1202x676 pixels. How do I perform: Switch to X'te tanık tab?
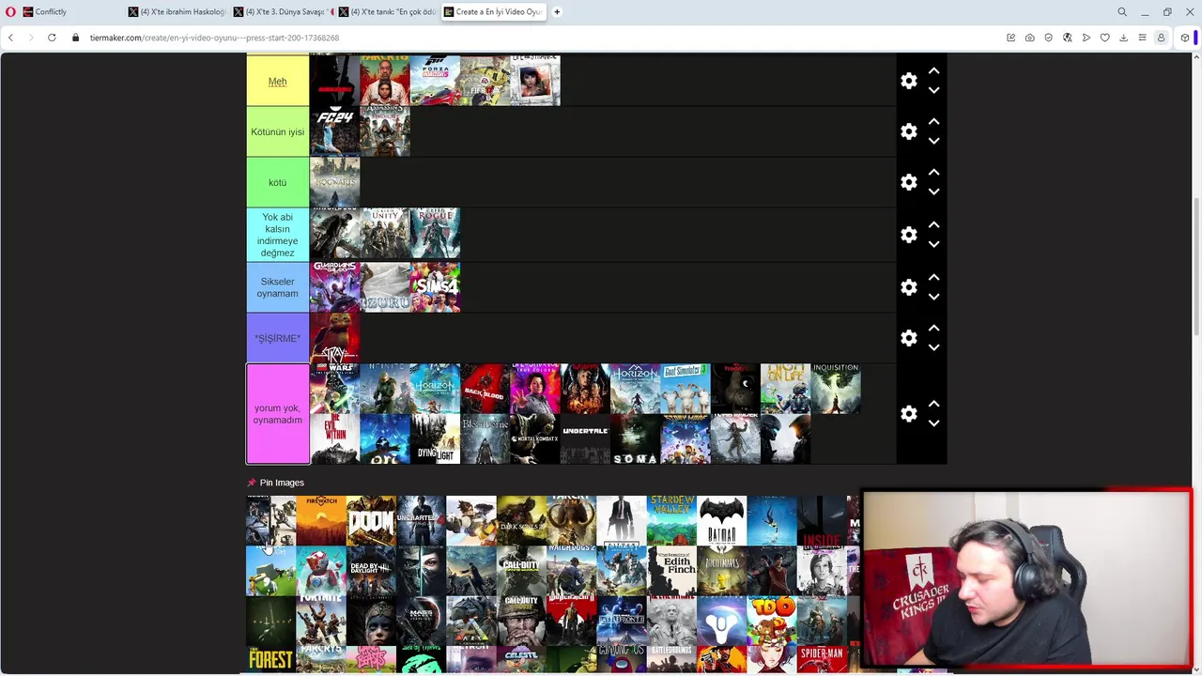387,12
